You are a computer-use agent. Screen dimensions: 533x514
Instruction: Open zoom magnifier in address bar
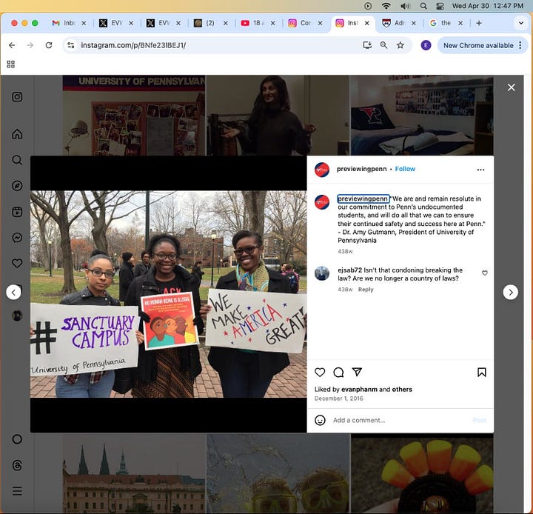click(x=383, y=45)
